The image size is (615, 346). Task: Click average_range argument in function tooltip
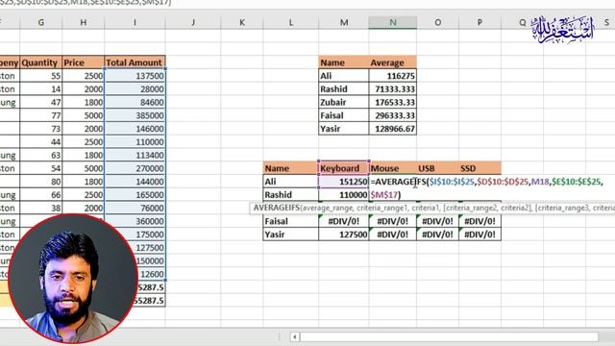click(328, 208)
